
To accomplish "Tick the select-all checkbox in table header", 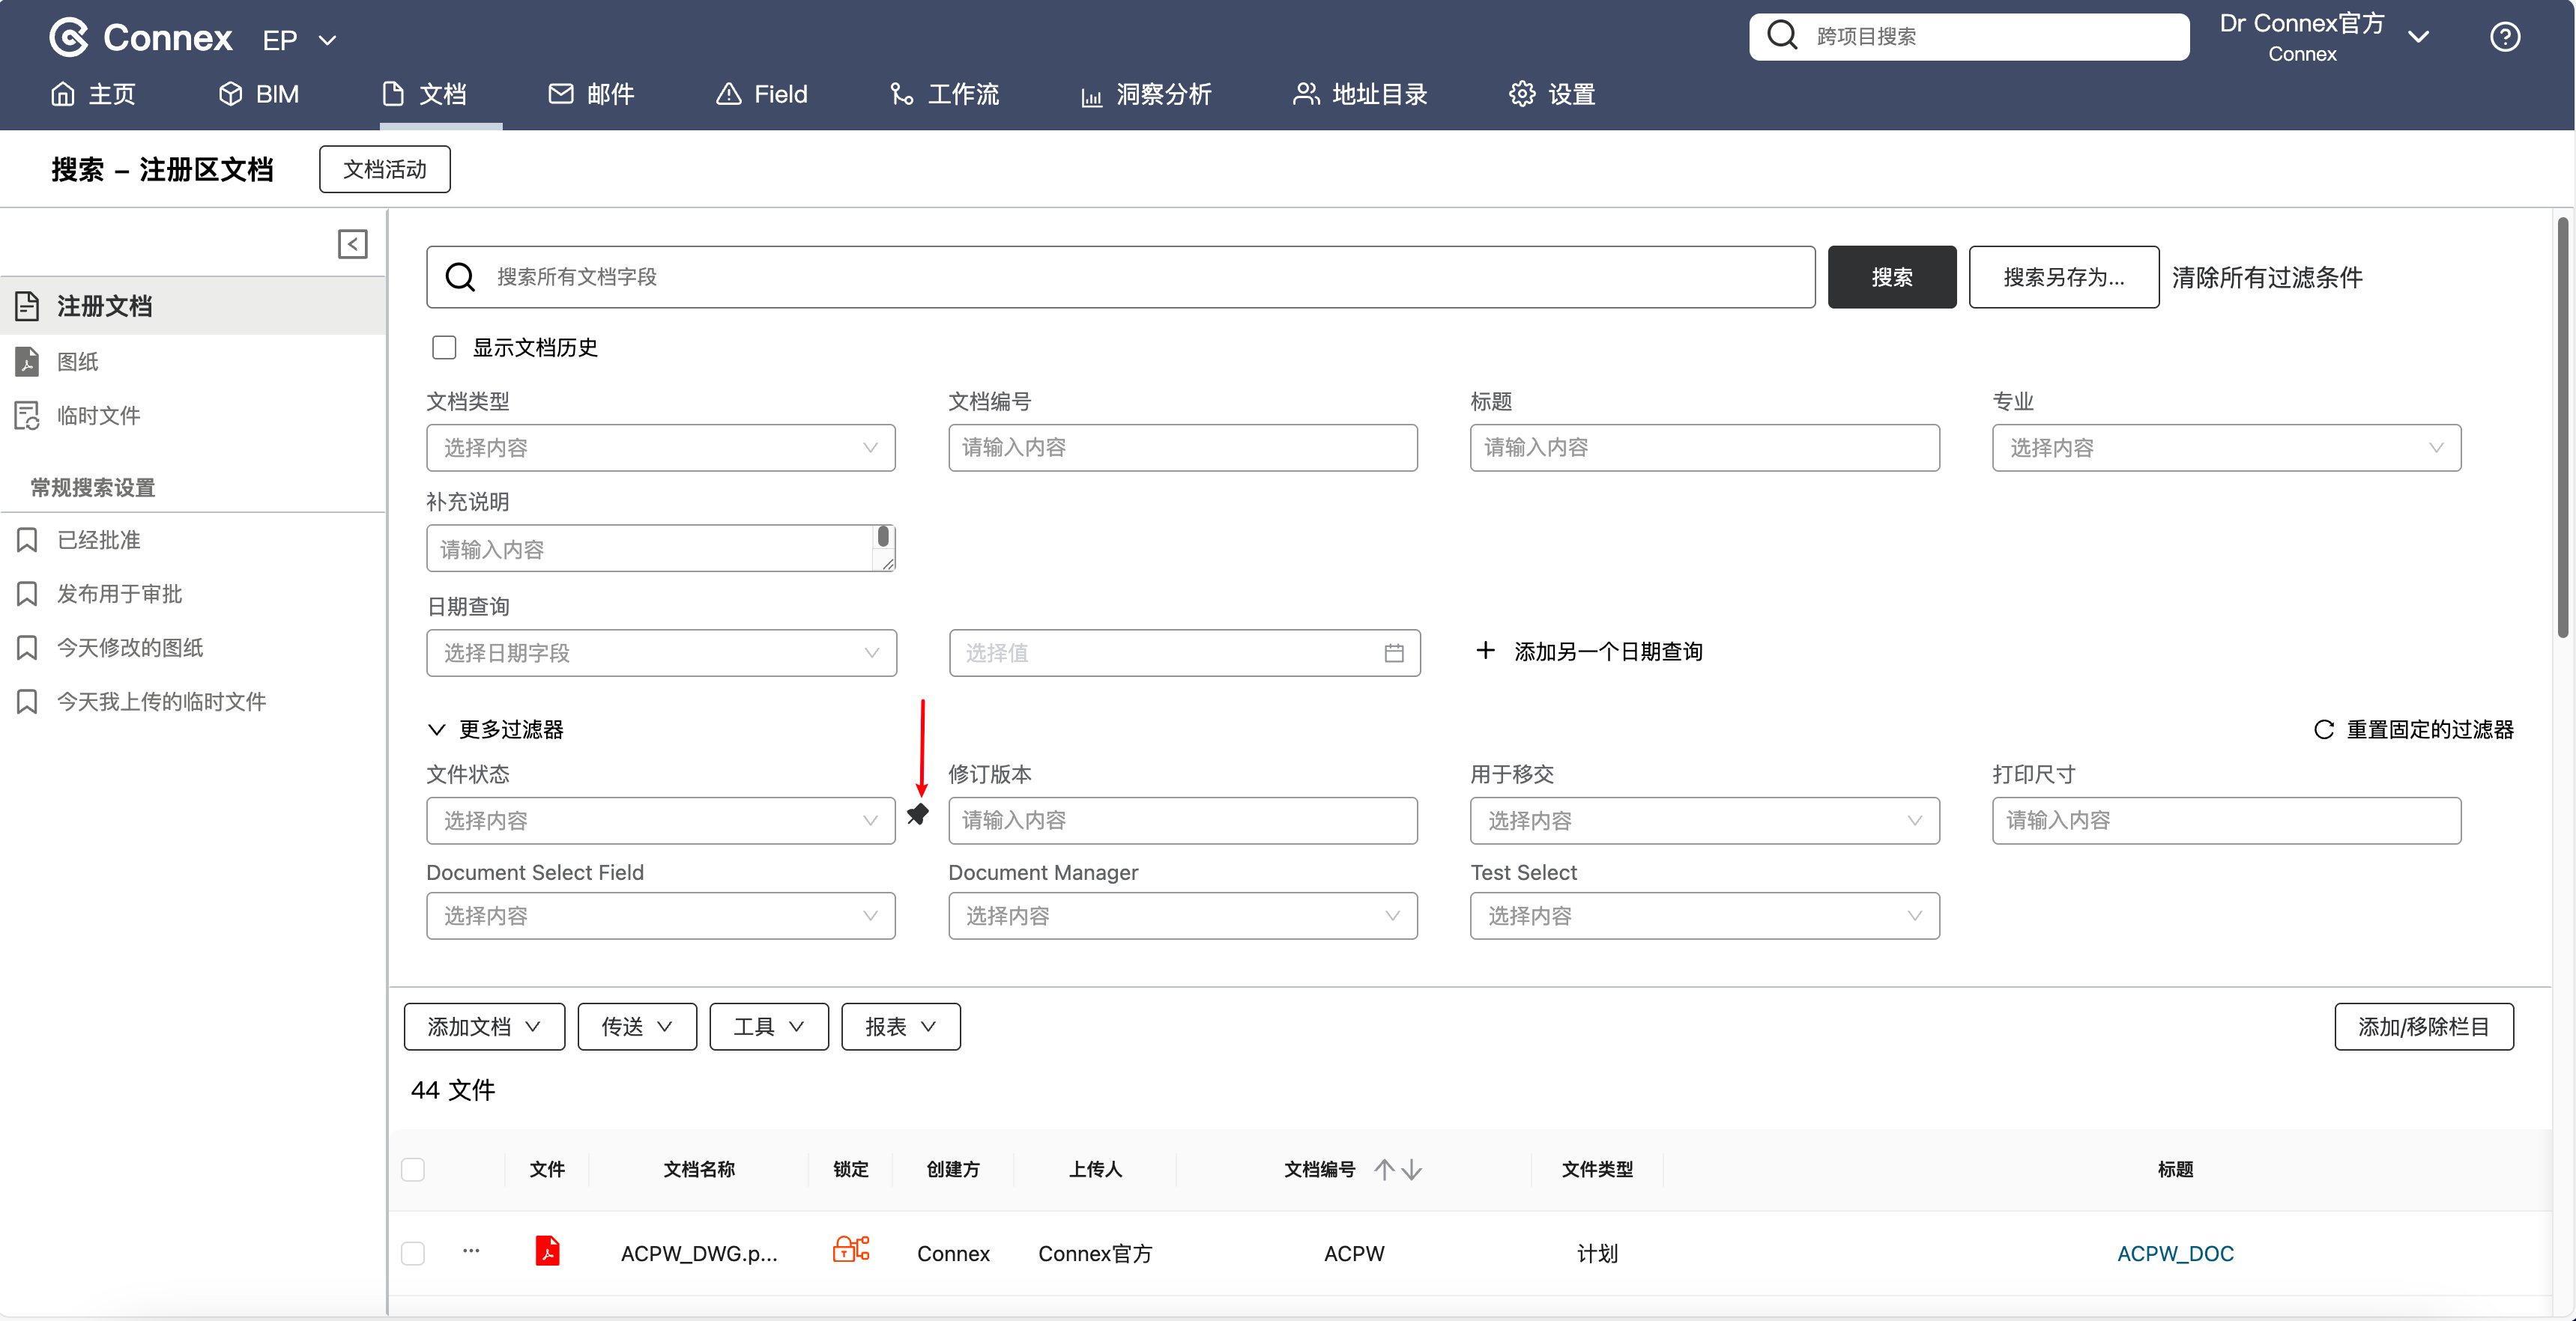I will [413, 1169].
